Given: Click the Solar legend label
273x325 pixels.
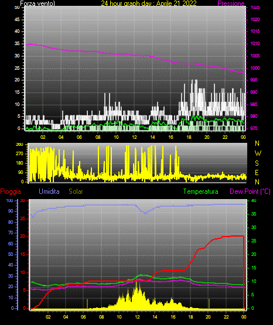Looking at the screenshot, I should click(x=76, y=191).
